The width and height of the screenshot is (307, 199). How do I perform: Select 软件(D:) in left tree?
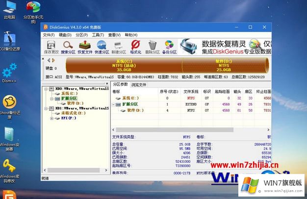pyautogui.click(x=75, y=103)
